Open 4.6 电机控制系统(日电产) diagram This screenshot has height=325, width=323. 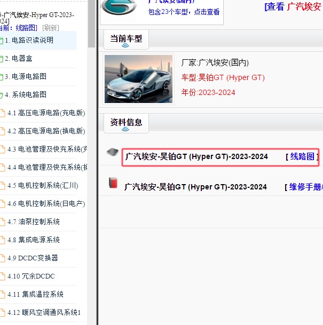[x=46, y=203]
